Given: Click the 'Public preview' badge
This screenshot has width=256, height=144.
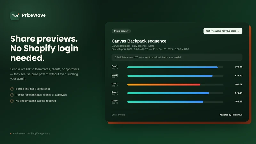Looking at the screenshot, I should [x=121, y=31].
